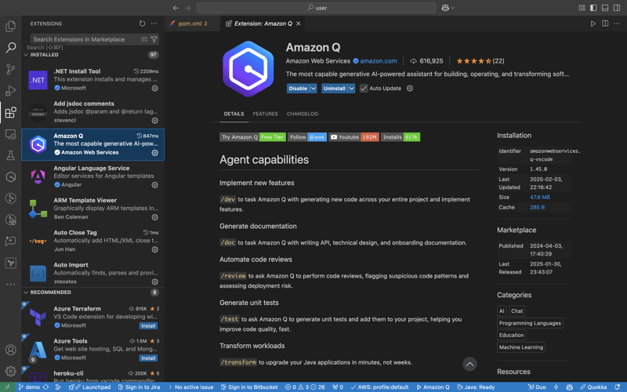Open Manage gear in activity bar
Viewport: 627px width, 392px height.
tap(11, 371)
